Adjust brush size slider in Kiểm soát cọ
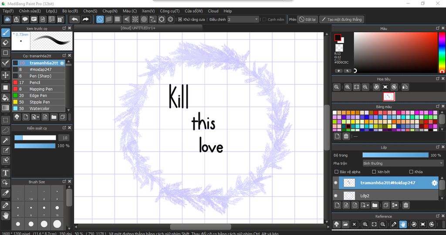 click(x=35, y=138)
